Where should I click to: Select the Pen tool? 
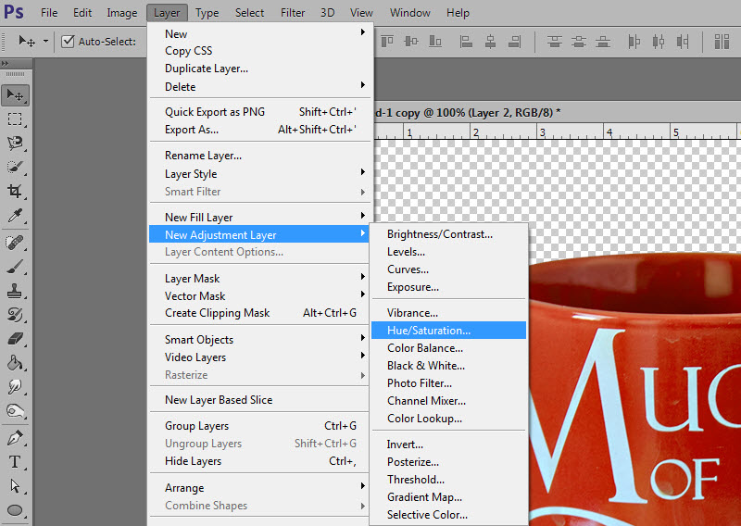point(15,437)
